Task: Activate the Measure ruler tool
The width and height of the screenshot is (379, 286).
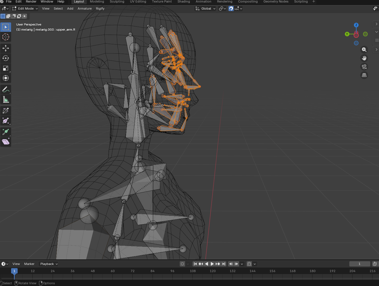Action: tap(6, 99)
